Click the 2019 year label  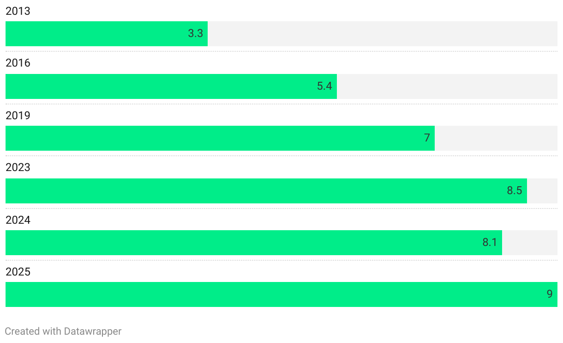point(18,116)
